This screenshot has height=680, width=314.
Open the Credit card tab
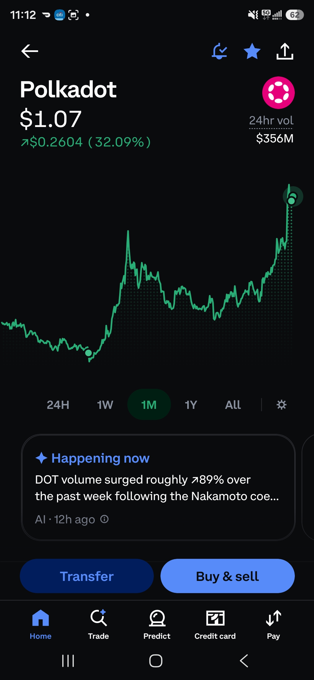coord(215,624)
